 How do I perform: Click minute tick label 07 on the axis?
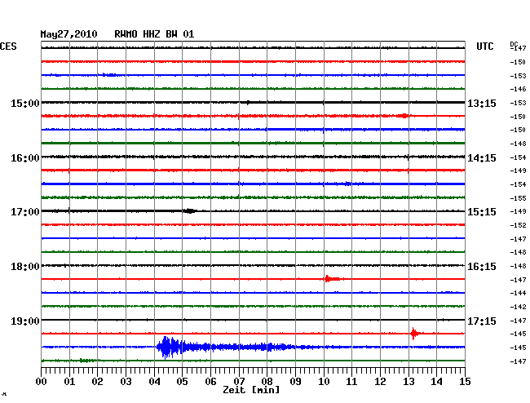pyautogui.click(x=239, y=382)
